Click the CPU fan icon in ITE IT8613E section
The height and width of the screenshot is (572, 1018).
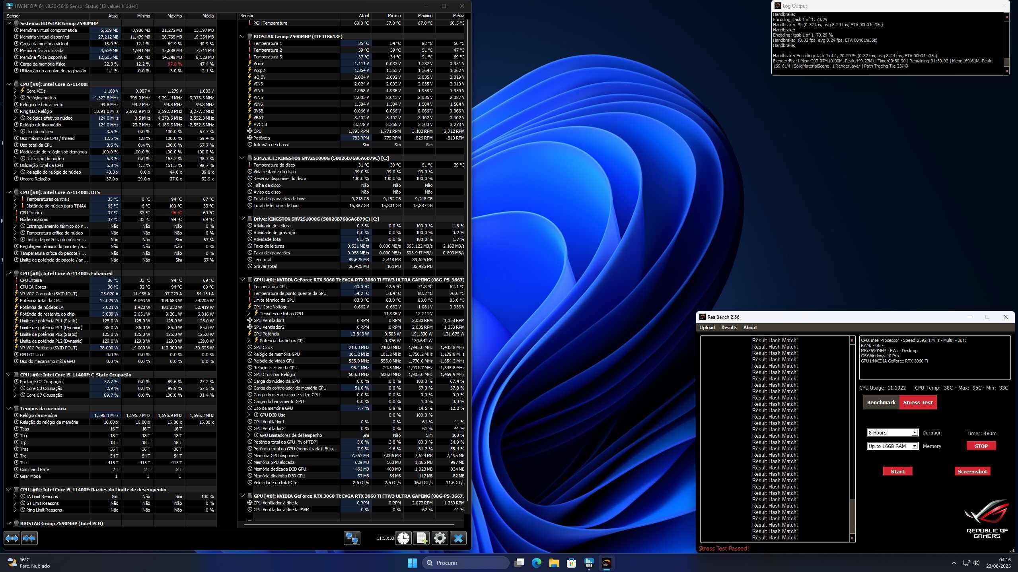point(249,131)
